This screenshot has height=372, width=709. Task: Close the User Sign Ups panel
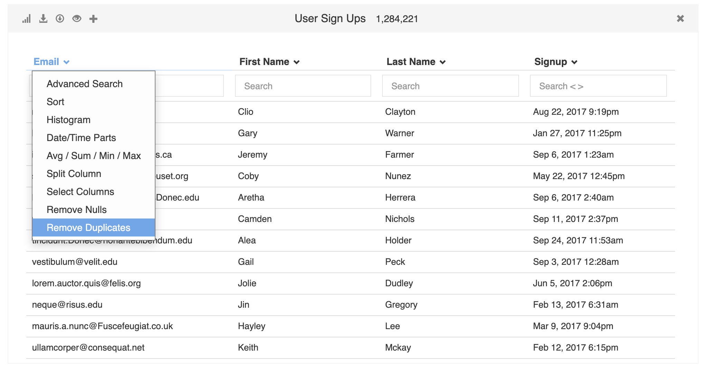(x=680, y=18)
